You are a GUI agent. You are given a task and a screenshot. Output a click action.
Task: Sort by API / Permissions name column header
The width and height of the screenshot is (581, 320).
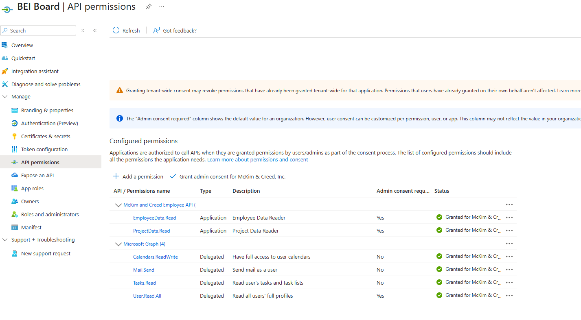[142, 191]
